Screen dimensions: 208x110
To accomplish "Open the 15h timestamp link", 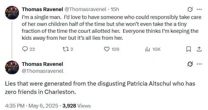I will [x=115, y=9].
